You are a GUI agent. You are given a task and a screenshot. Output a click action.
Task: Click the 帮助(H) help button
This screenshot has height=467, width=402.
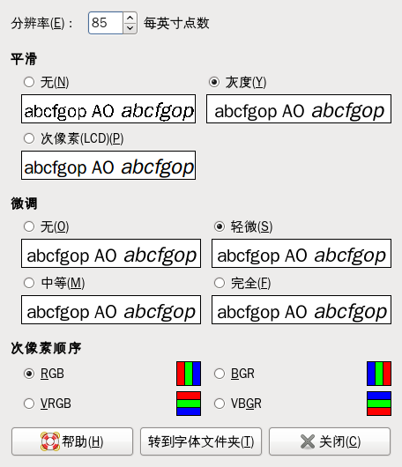(x=72, y=441)
